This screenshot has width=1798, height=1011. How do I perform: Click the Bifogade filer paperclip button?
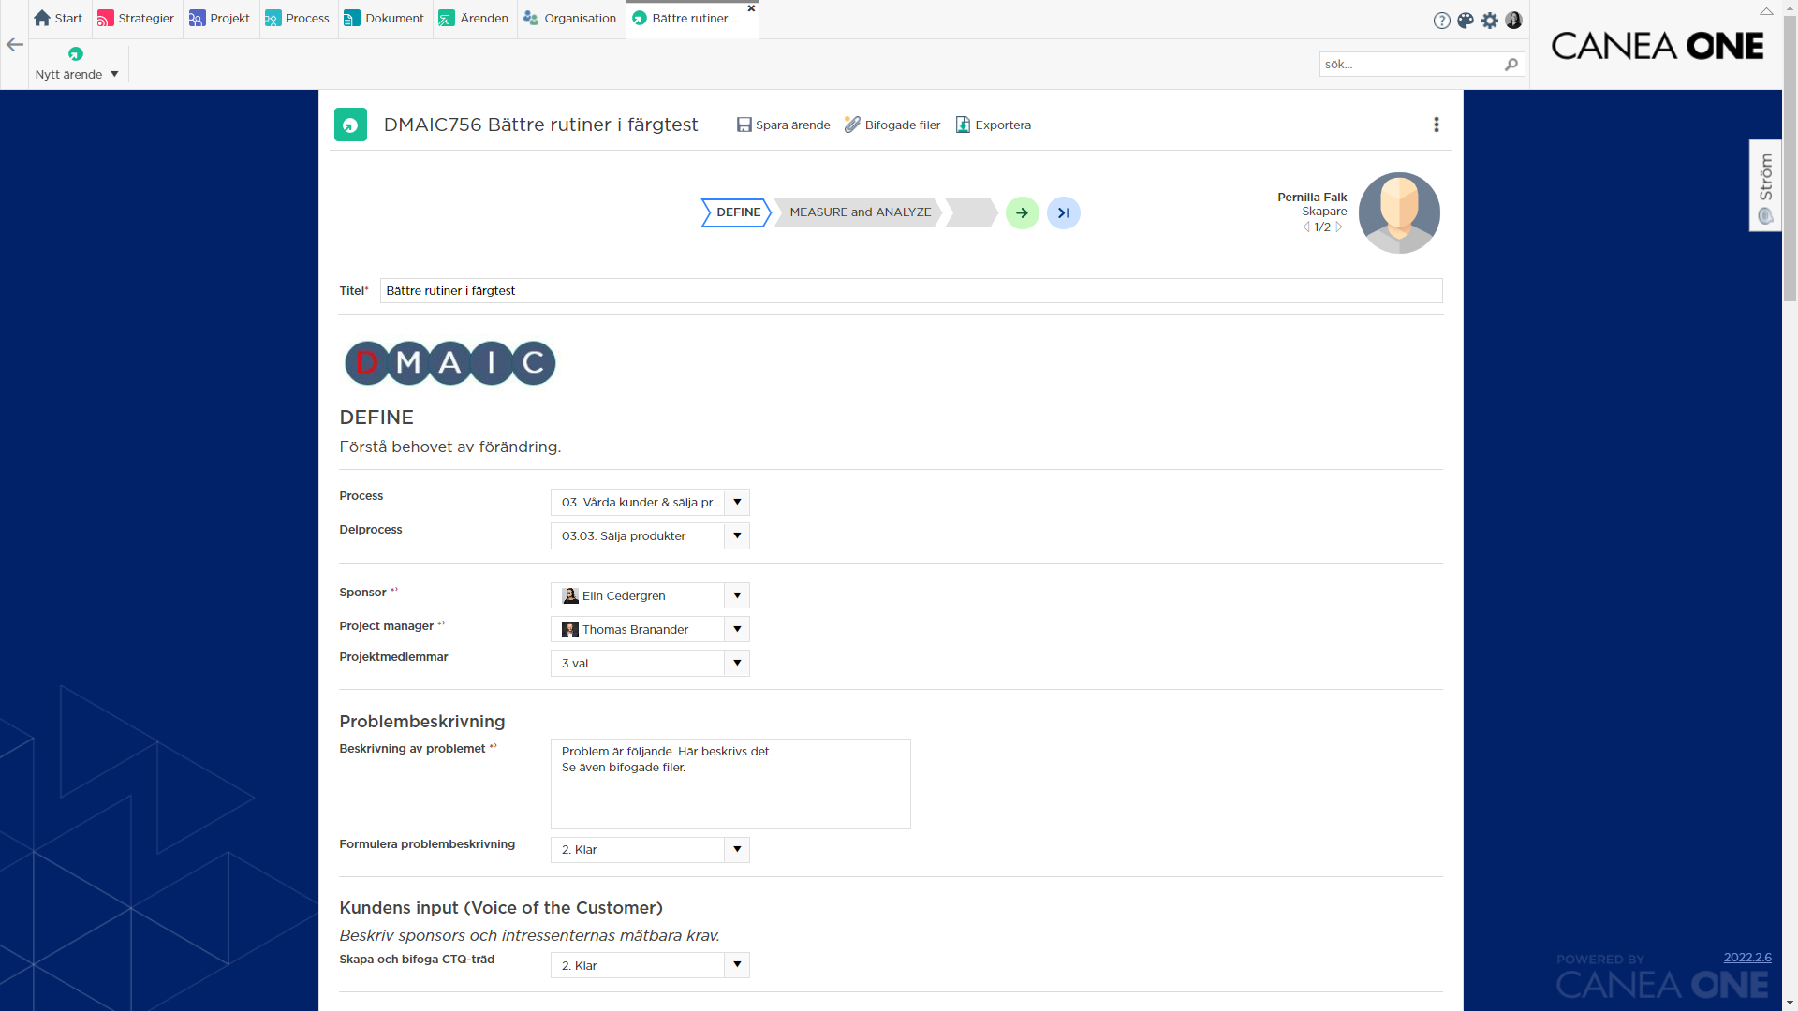(x=892, y=125)
